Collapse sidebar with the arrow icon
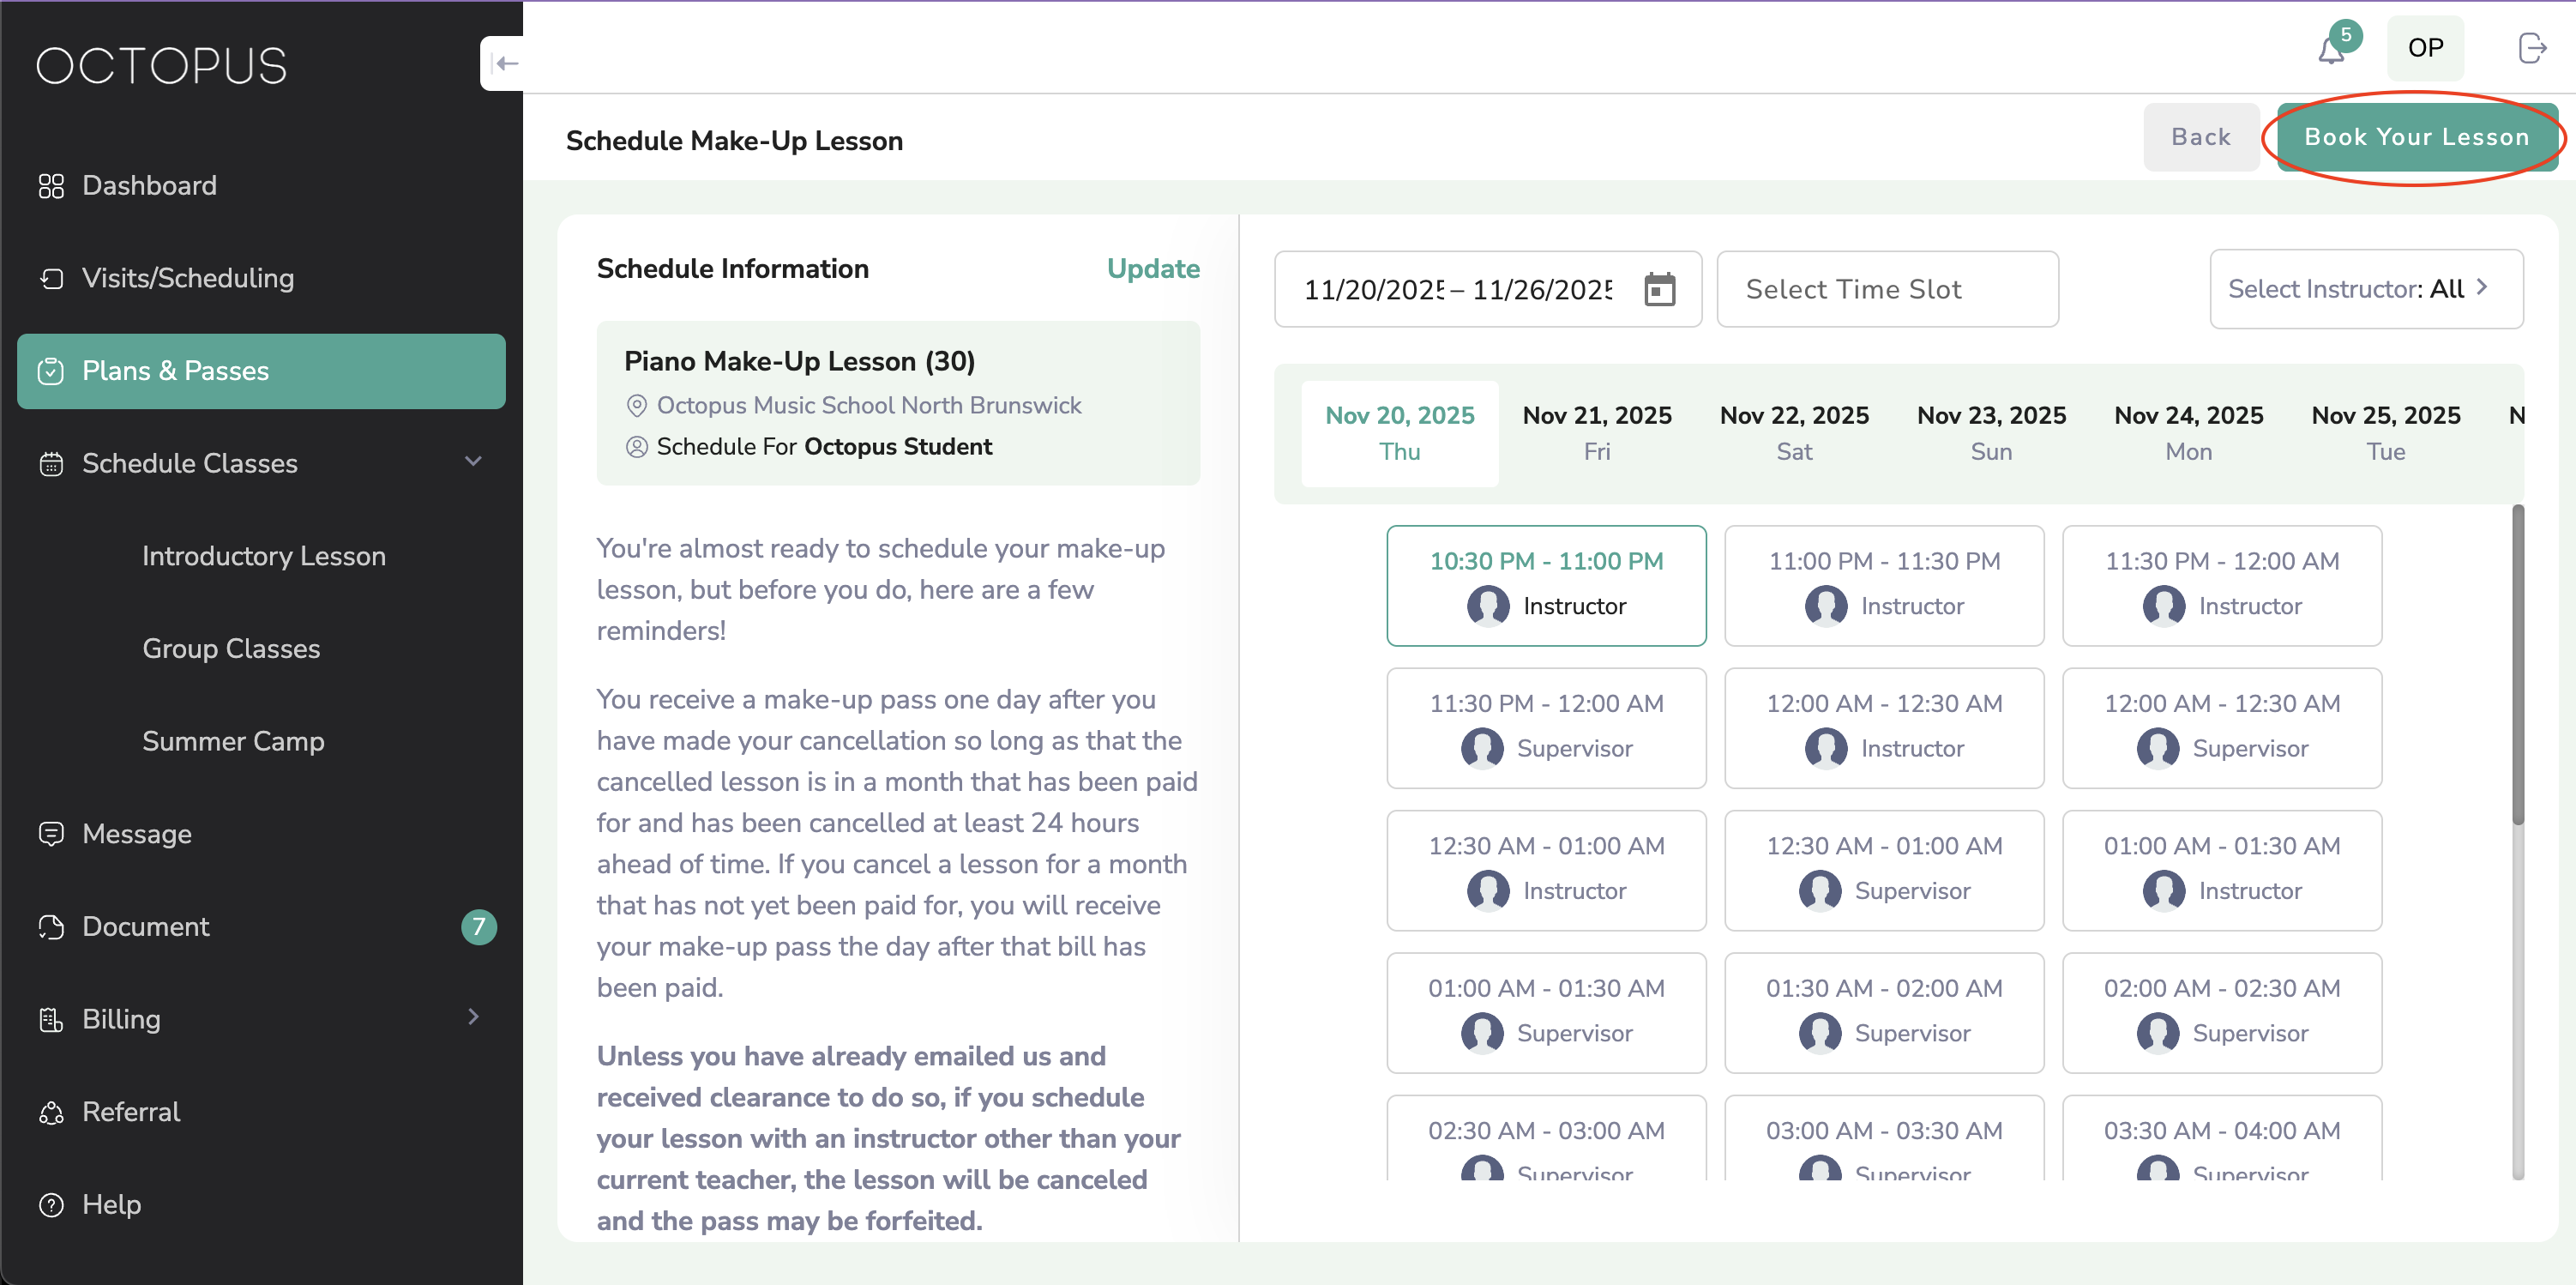Screen dimensions: 2576x1285 point(506,64)
